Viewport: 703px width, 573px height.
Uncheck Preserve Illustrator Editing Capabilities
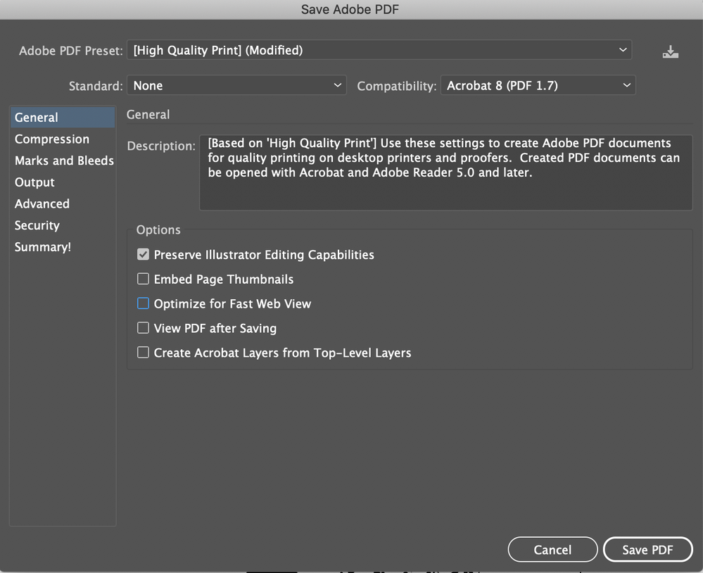point(143,255)
